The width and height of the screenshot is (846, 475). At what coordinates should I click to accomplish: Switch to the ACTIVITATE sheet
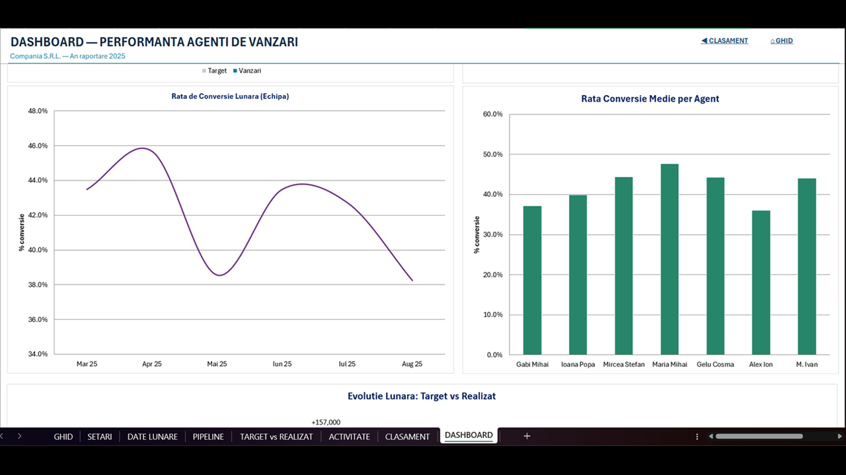350,437
